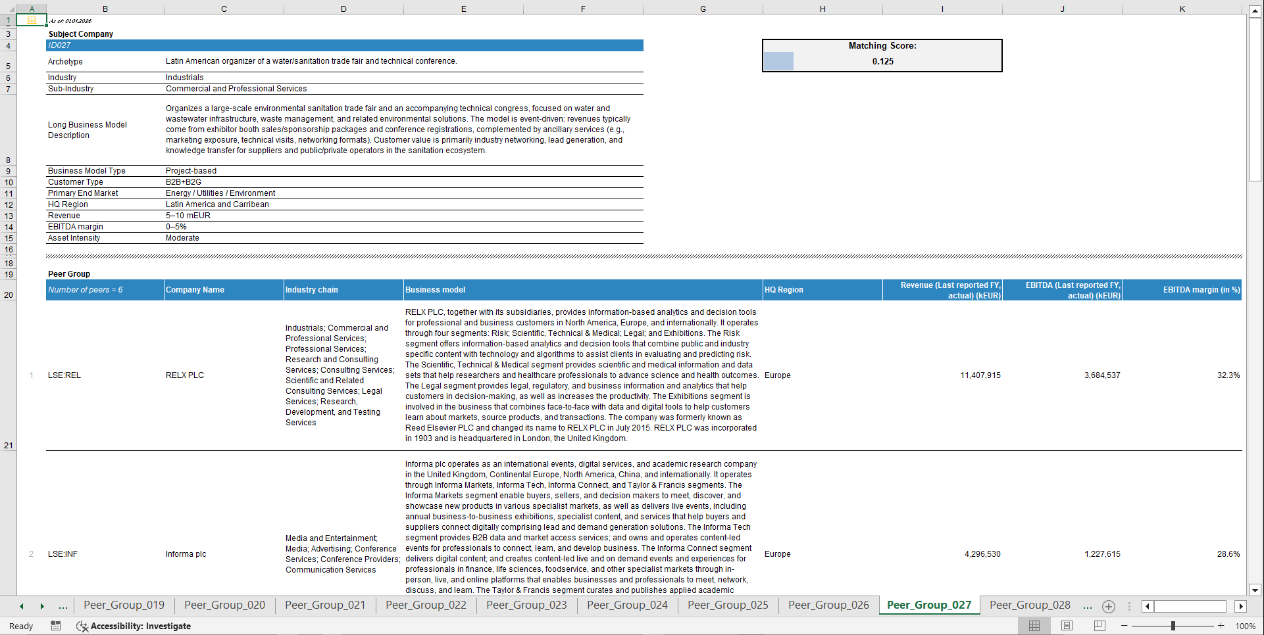Click the zoom slider handle

tap(1173, 626)
